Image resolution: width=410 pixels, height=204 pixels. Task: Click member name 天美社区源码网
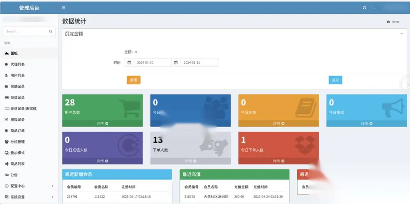coord(216,196)
